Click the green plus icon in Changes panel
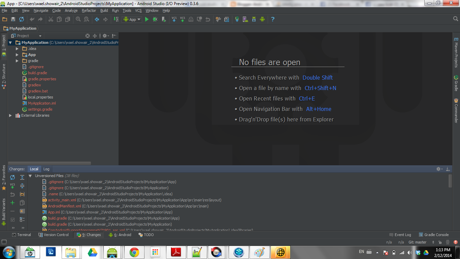The image size is (460, 259). [x=12, y=203]
